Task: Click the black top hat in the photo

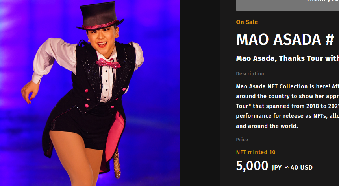Action: coord(100,16)
